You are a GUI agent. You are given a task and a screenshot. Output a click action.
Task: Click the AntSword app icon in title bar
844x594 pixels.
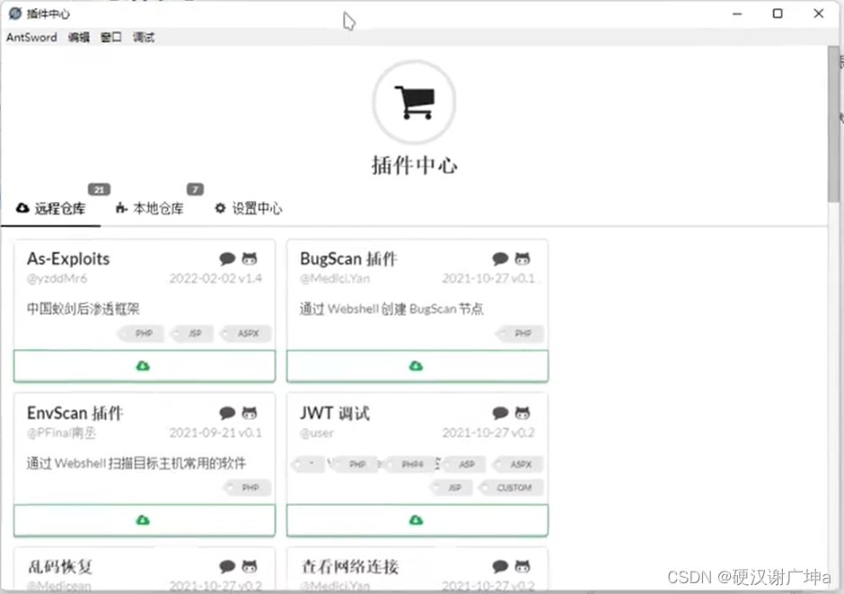click(15, 13)
